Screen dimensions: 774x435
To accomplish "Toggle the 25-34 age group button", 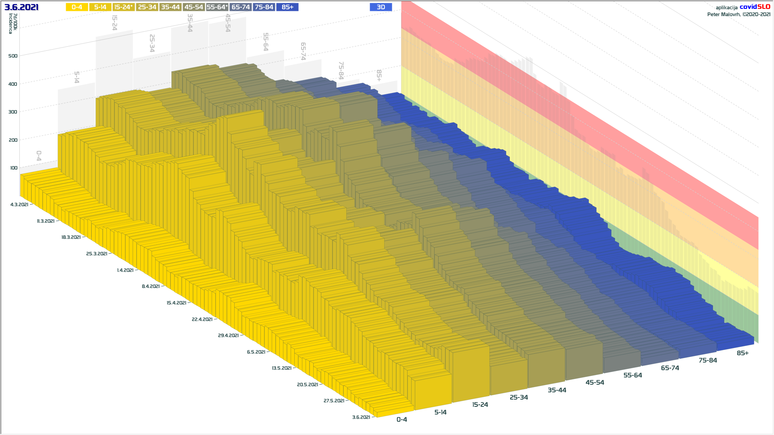I will point(147,7).
